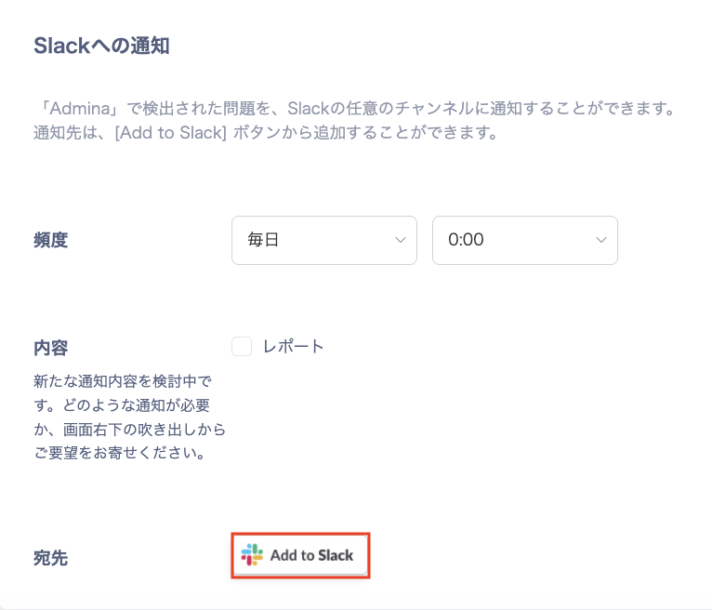The height and width of the screenshot is (610, 712).
Task: Click the selected 0:00 value text
Action: [466, 240]
